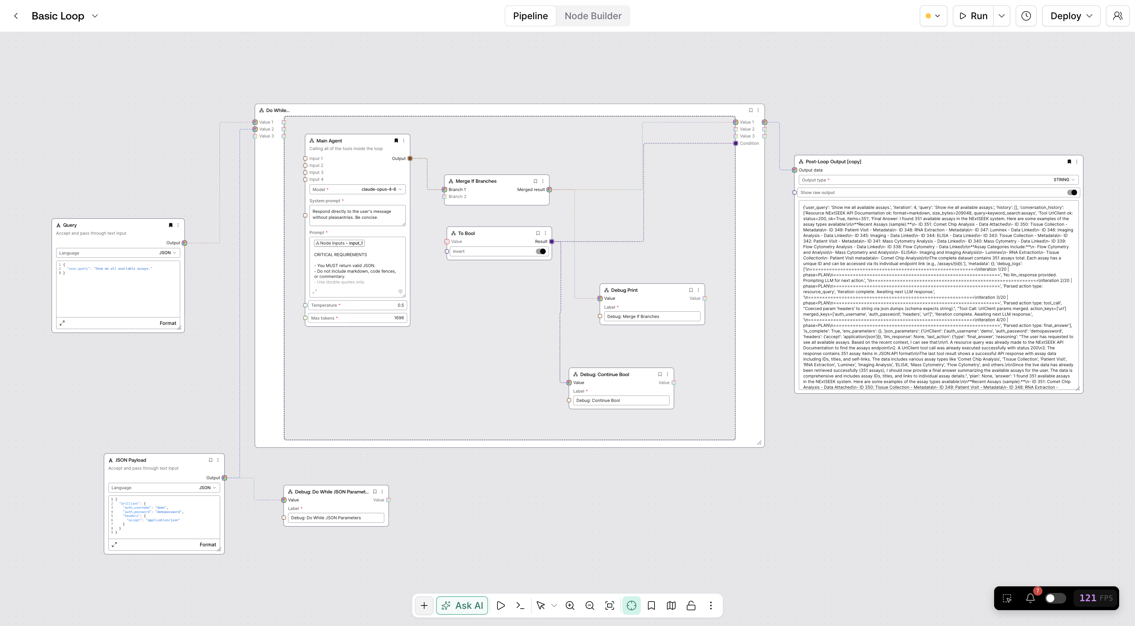Bookmark the Merge If Branches node

click(535, 181)
